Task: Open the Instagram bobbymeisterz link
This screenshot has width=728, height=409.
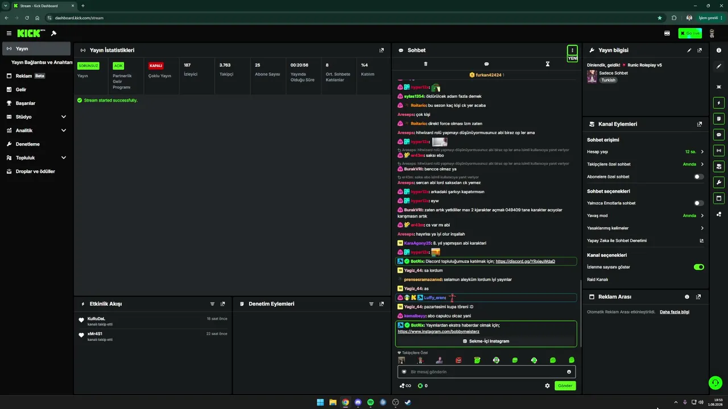Action: click(x=439, y=332)
